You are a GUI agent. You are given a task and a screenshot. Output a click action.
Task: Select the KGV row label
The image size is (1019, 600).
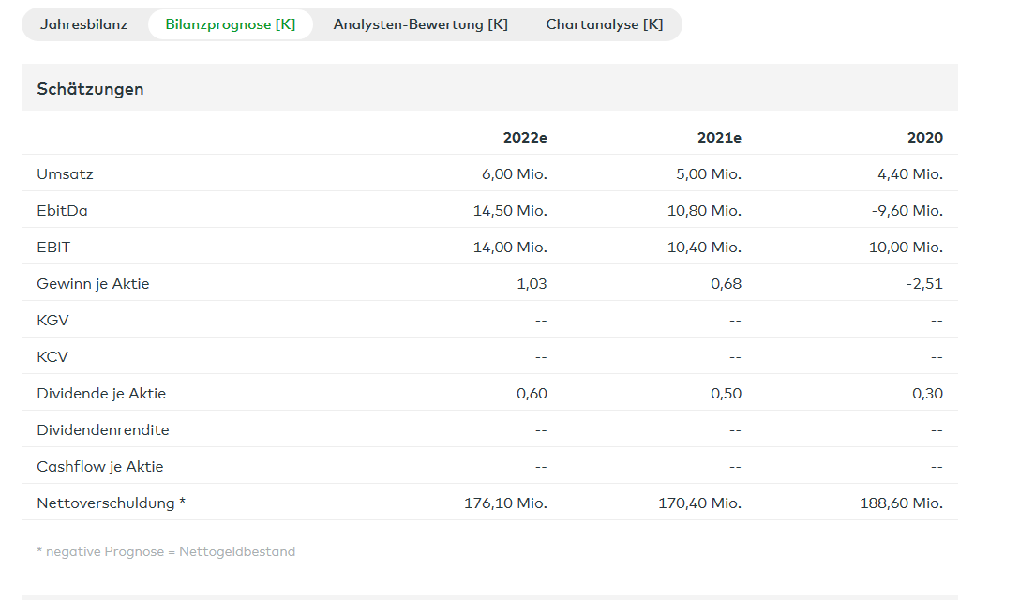(x=52, y=321)
